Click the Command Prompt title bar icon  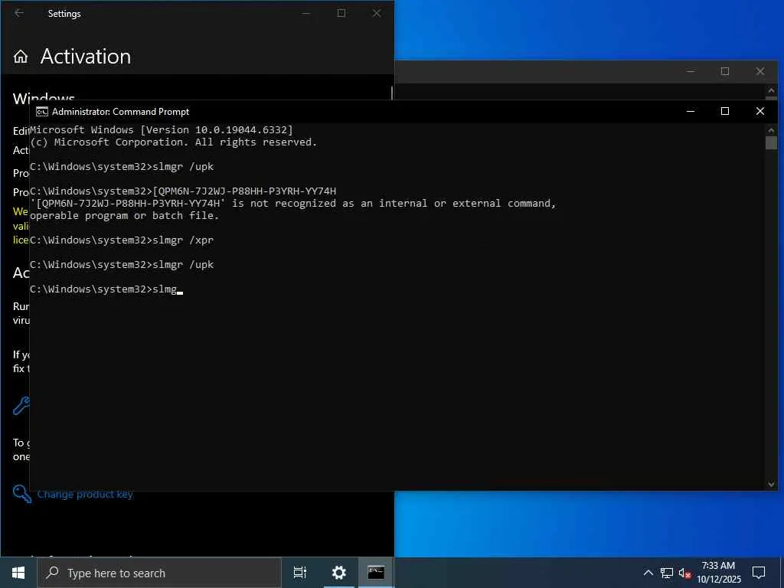(42, 112)
